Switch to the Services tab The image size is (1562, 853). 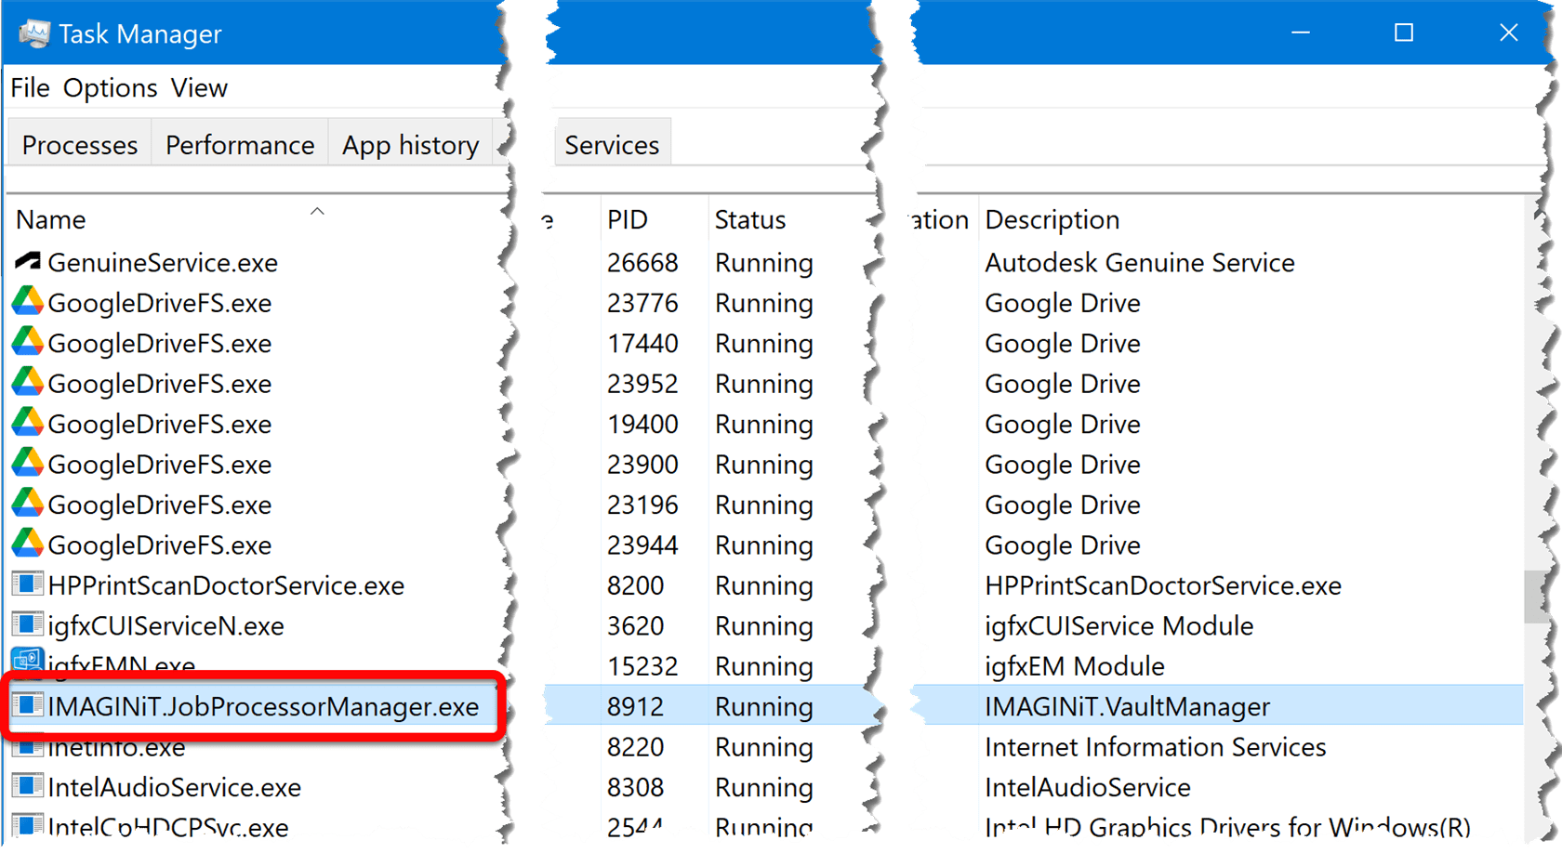tap(612, 144)
